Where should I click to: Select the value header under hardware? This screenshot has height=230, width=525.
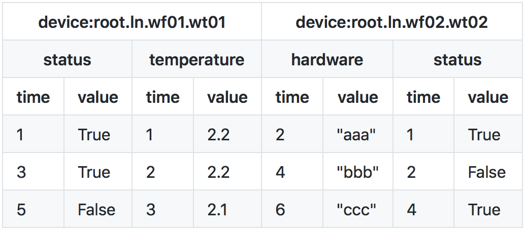(x=357, y=97)
